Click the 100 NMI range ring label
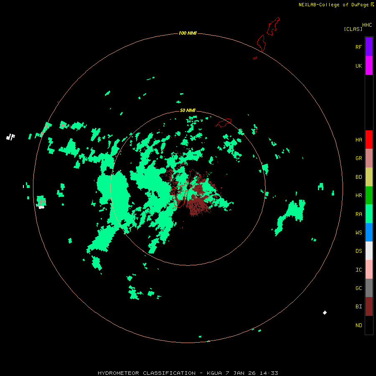 (188, 33)
